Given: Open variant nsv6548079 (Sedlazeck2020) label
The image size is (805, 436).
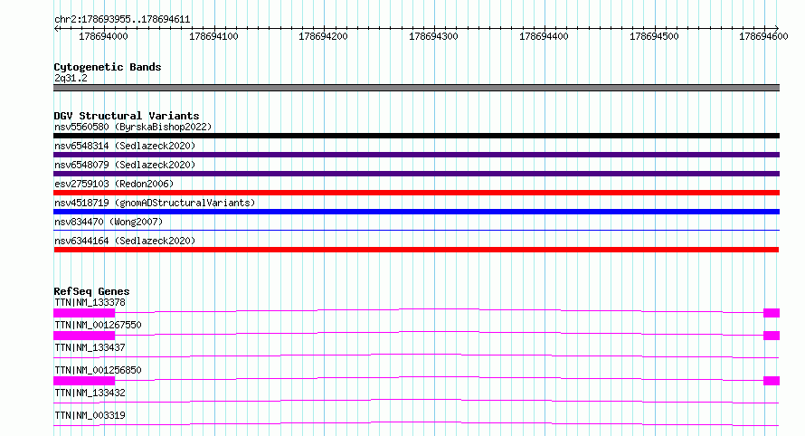Looking at the screenshot, I should 125,165.
